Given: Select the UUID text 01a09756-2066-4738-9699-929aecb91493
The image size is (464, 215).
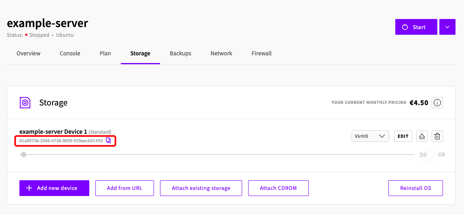Looking at the screenshot, I should (x=61, y=141).
